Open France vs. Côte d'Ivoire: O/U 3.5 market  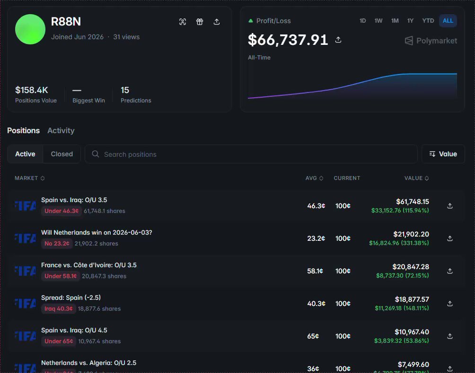click(x=89, y=265)
